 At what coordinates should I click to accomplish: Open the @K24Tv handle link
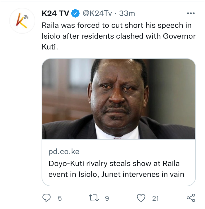[97, 13]
